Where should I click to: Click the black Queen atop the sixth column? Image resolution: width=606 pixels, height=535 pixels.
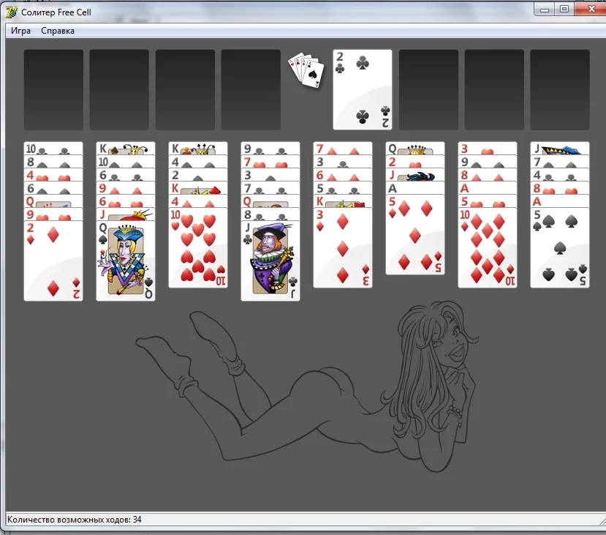point(415,149)
